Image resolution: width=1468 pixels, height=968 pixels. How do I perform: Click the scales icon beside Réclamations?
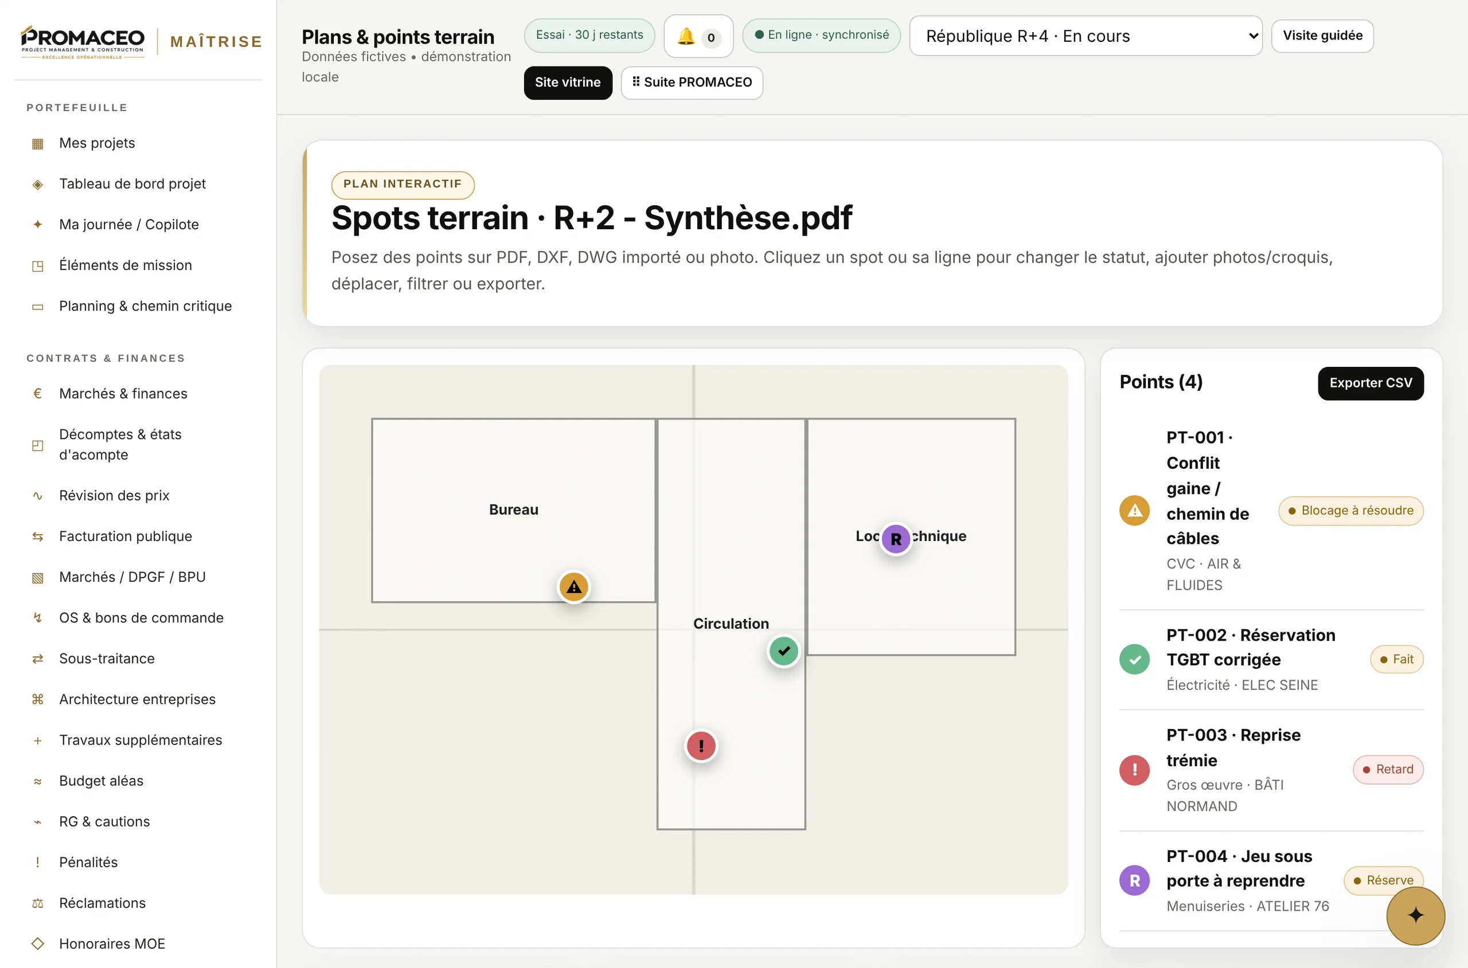click(38, 903)
